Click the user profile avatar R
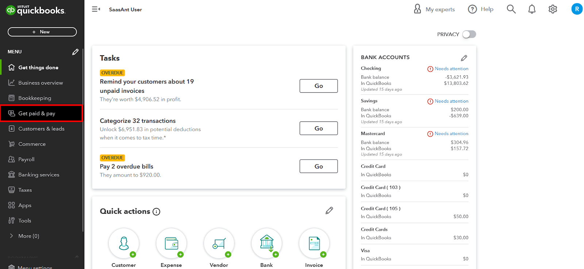 pyautogui.click(x=577, y=9)
